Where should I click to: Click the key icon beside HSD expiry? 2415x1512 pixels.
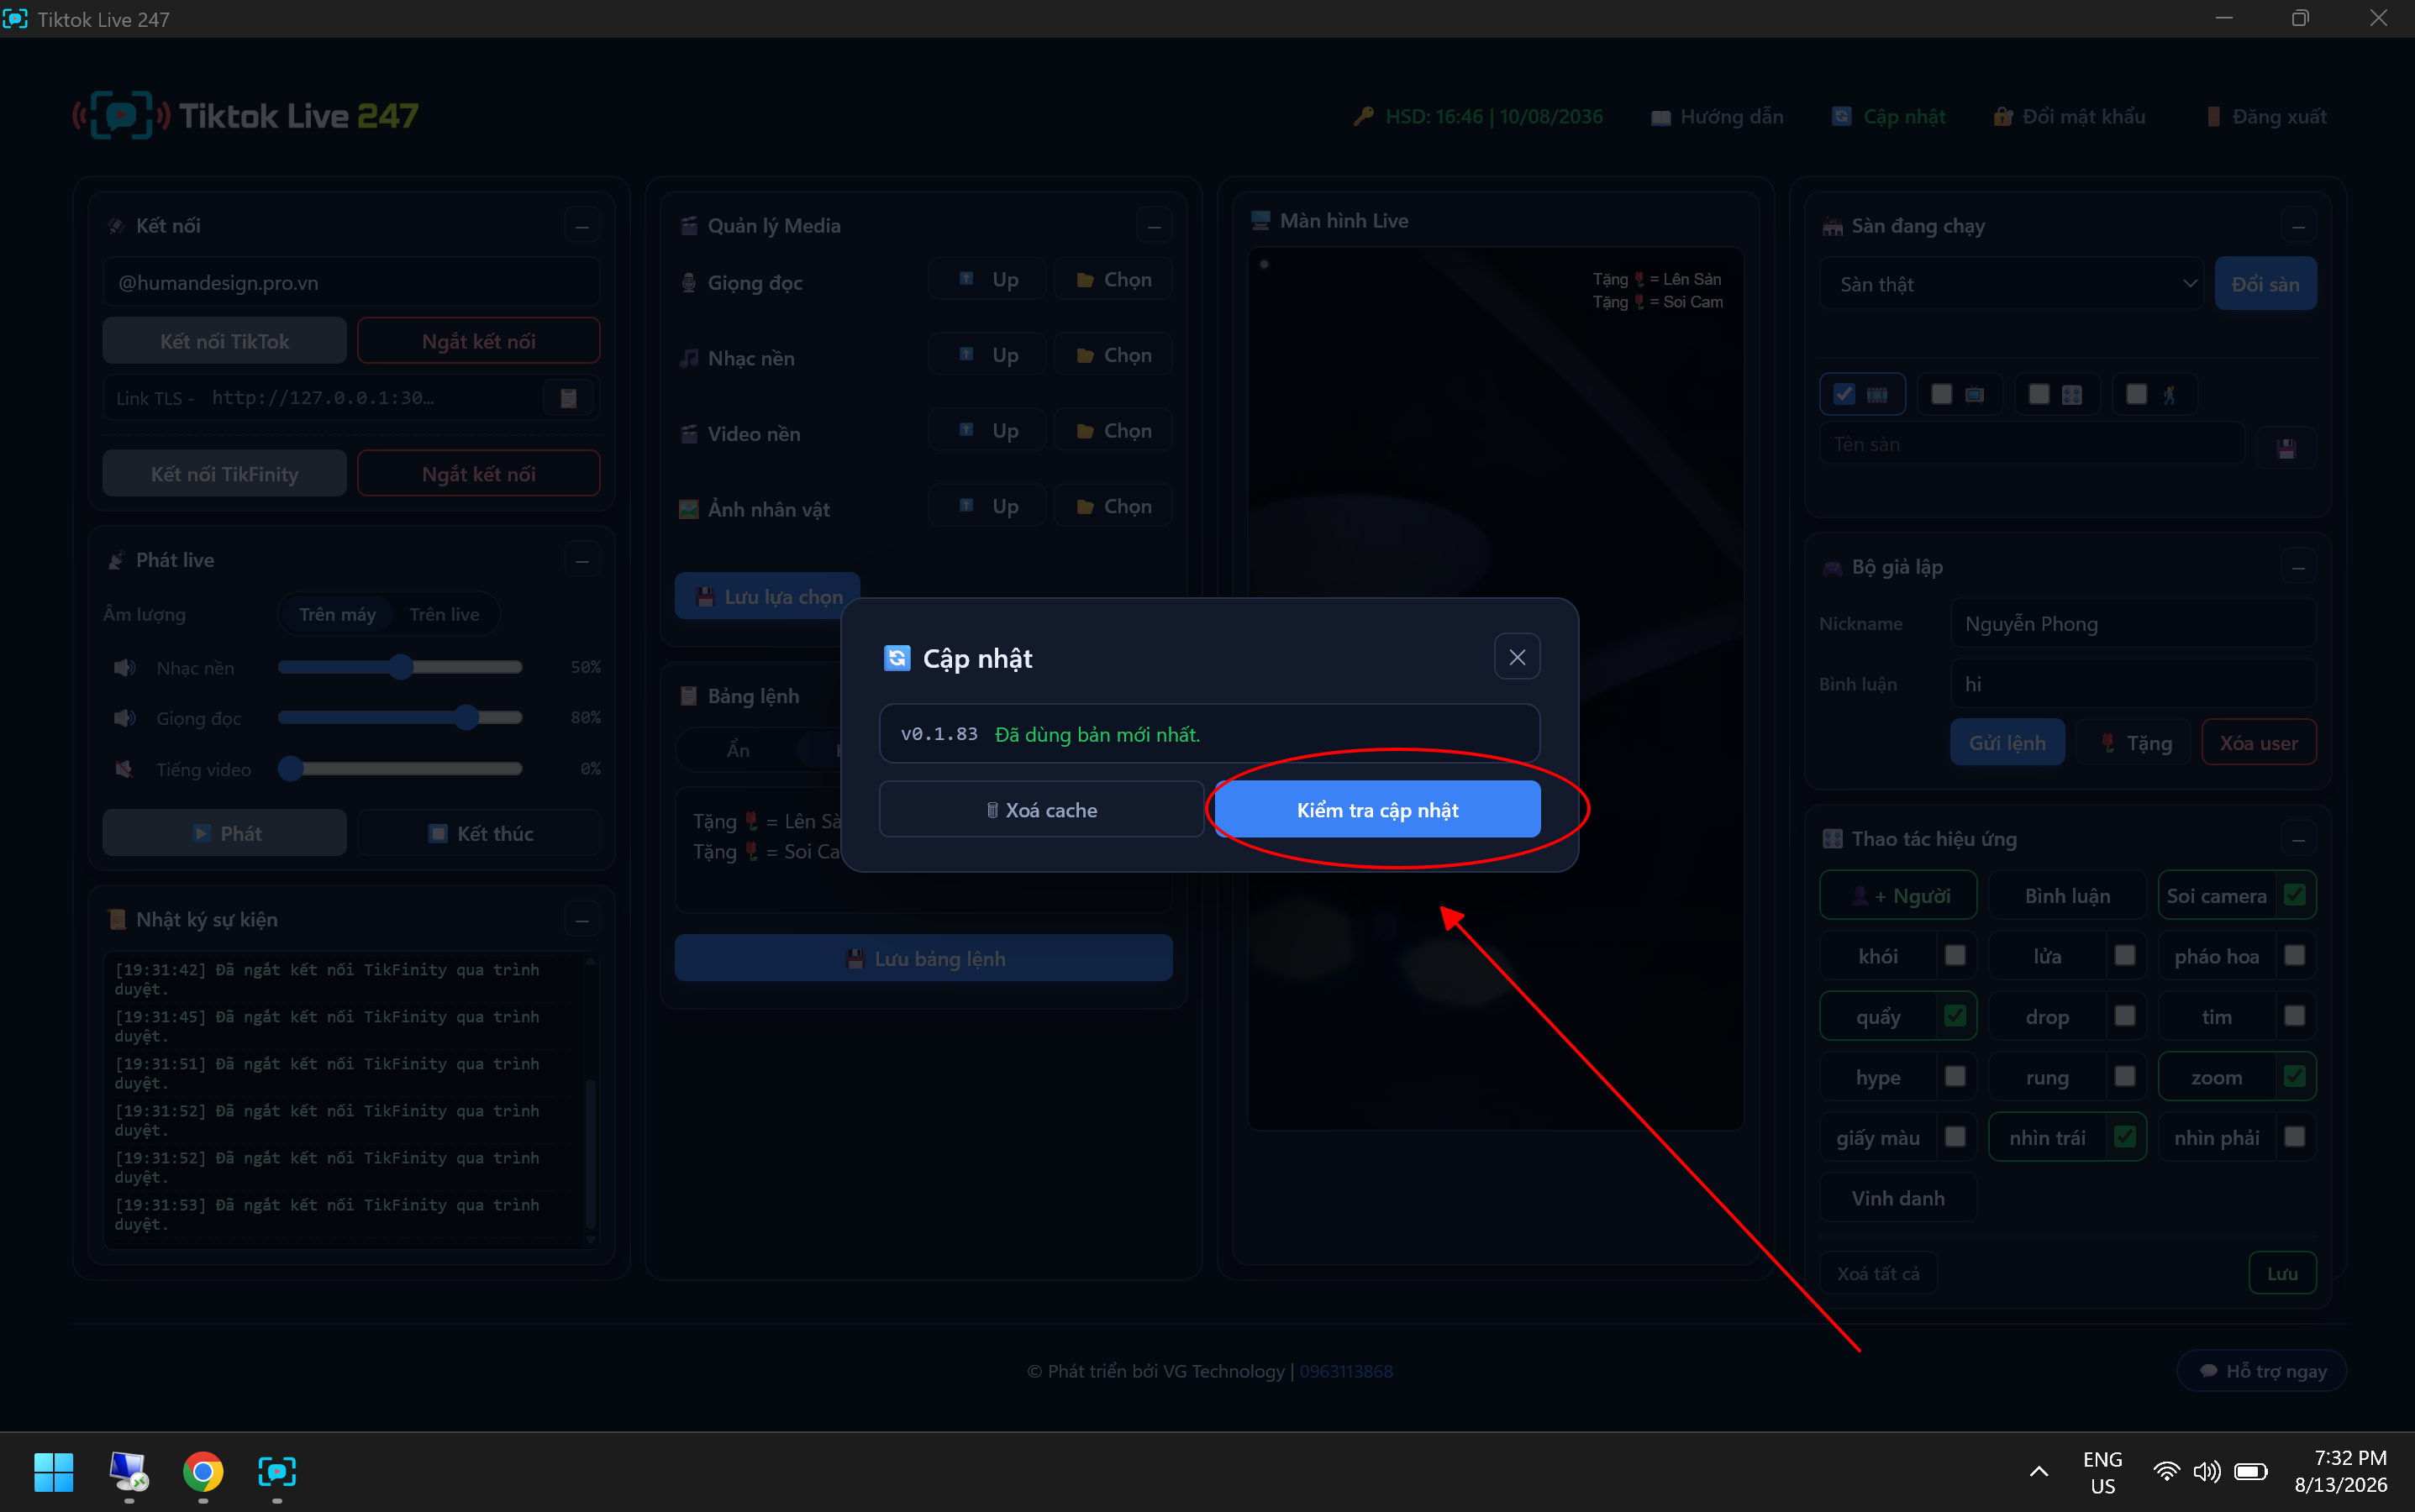pos(1363,117)
